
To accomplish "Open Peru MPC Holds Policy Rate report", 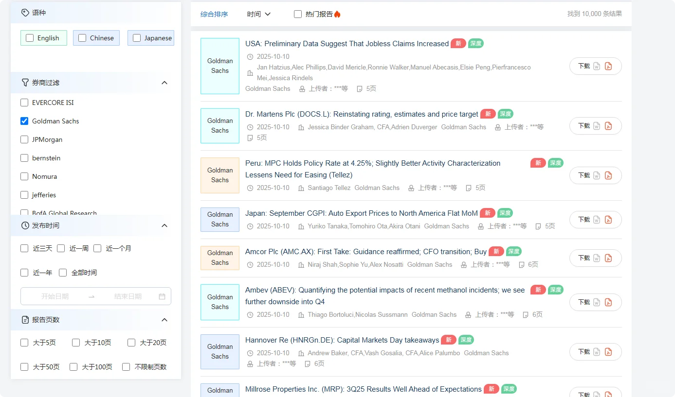I will pos(373,169).
